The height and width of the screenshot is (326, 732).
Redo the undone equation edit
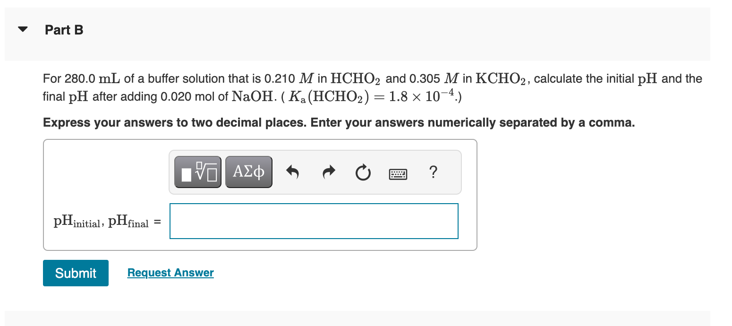[x=328, y=172]
